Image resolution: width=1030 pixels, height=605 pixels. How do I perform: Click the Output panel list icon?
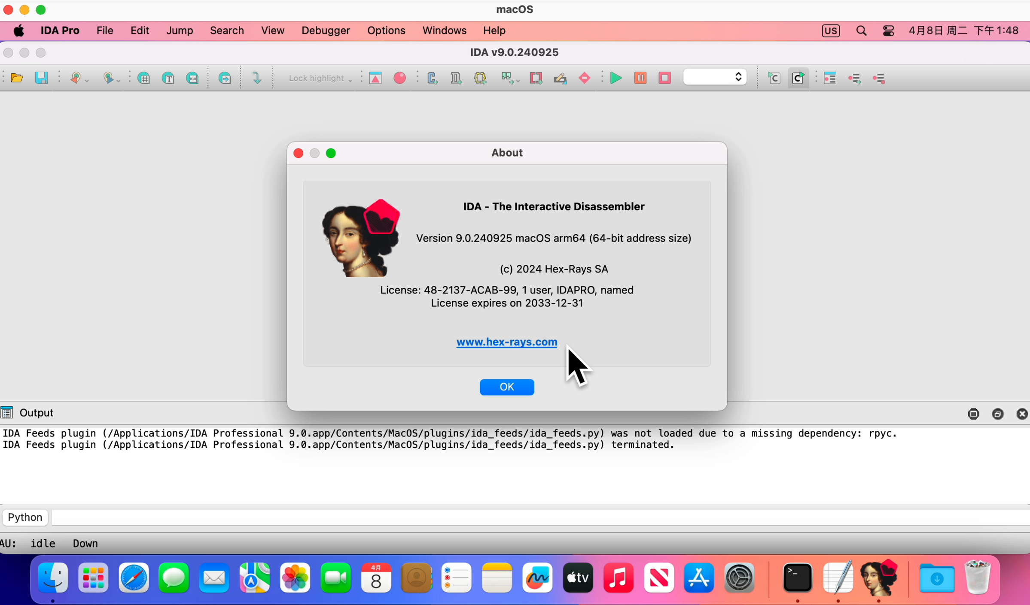(x=7, y=413)
